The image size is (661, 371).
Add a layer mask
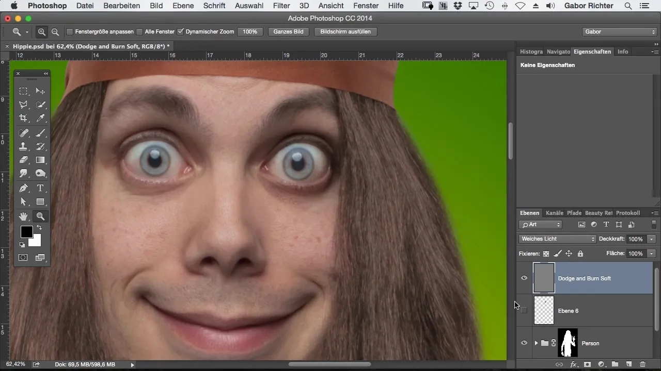point(587,364)
